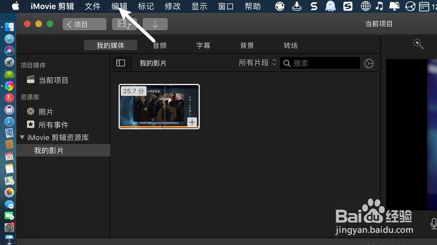The width and height of the screenshot is (437, 245).
Task: Select the 我的媒体 tab
Action: [x=111, y=45]
